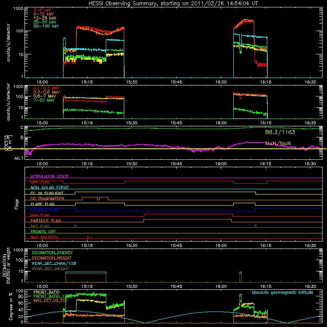This screenshot has height=327, width=327.
Task: Select the GAP_FLAG label
Action: (x=40, y=182)
